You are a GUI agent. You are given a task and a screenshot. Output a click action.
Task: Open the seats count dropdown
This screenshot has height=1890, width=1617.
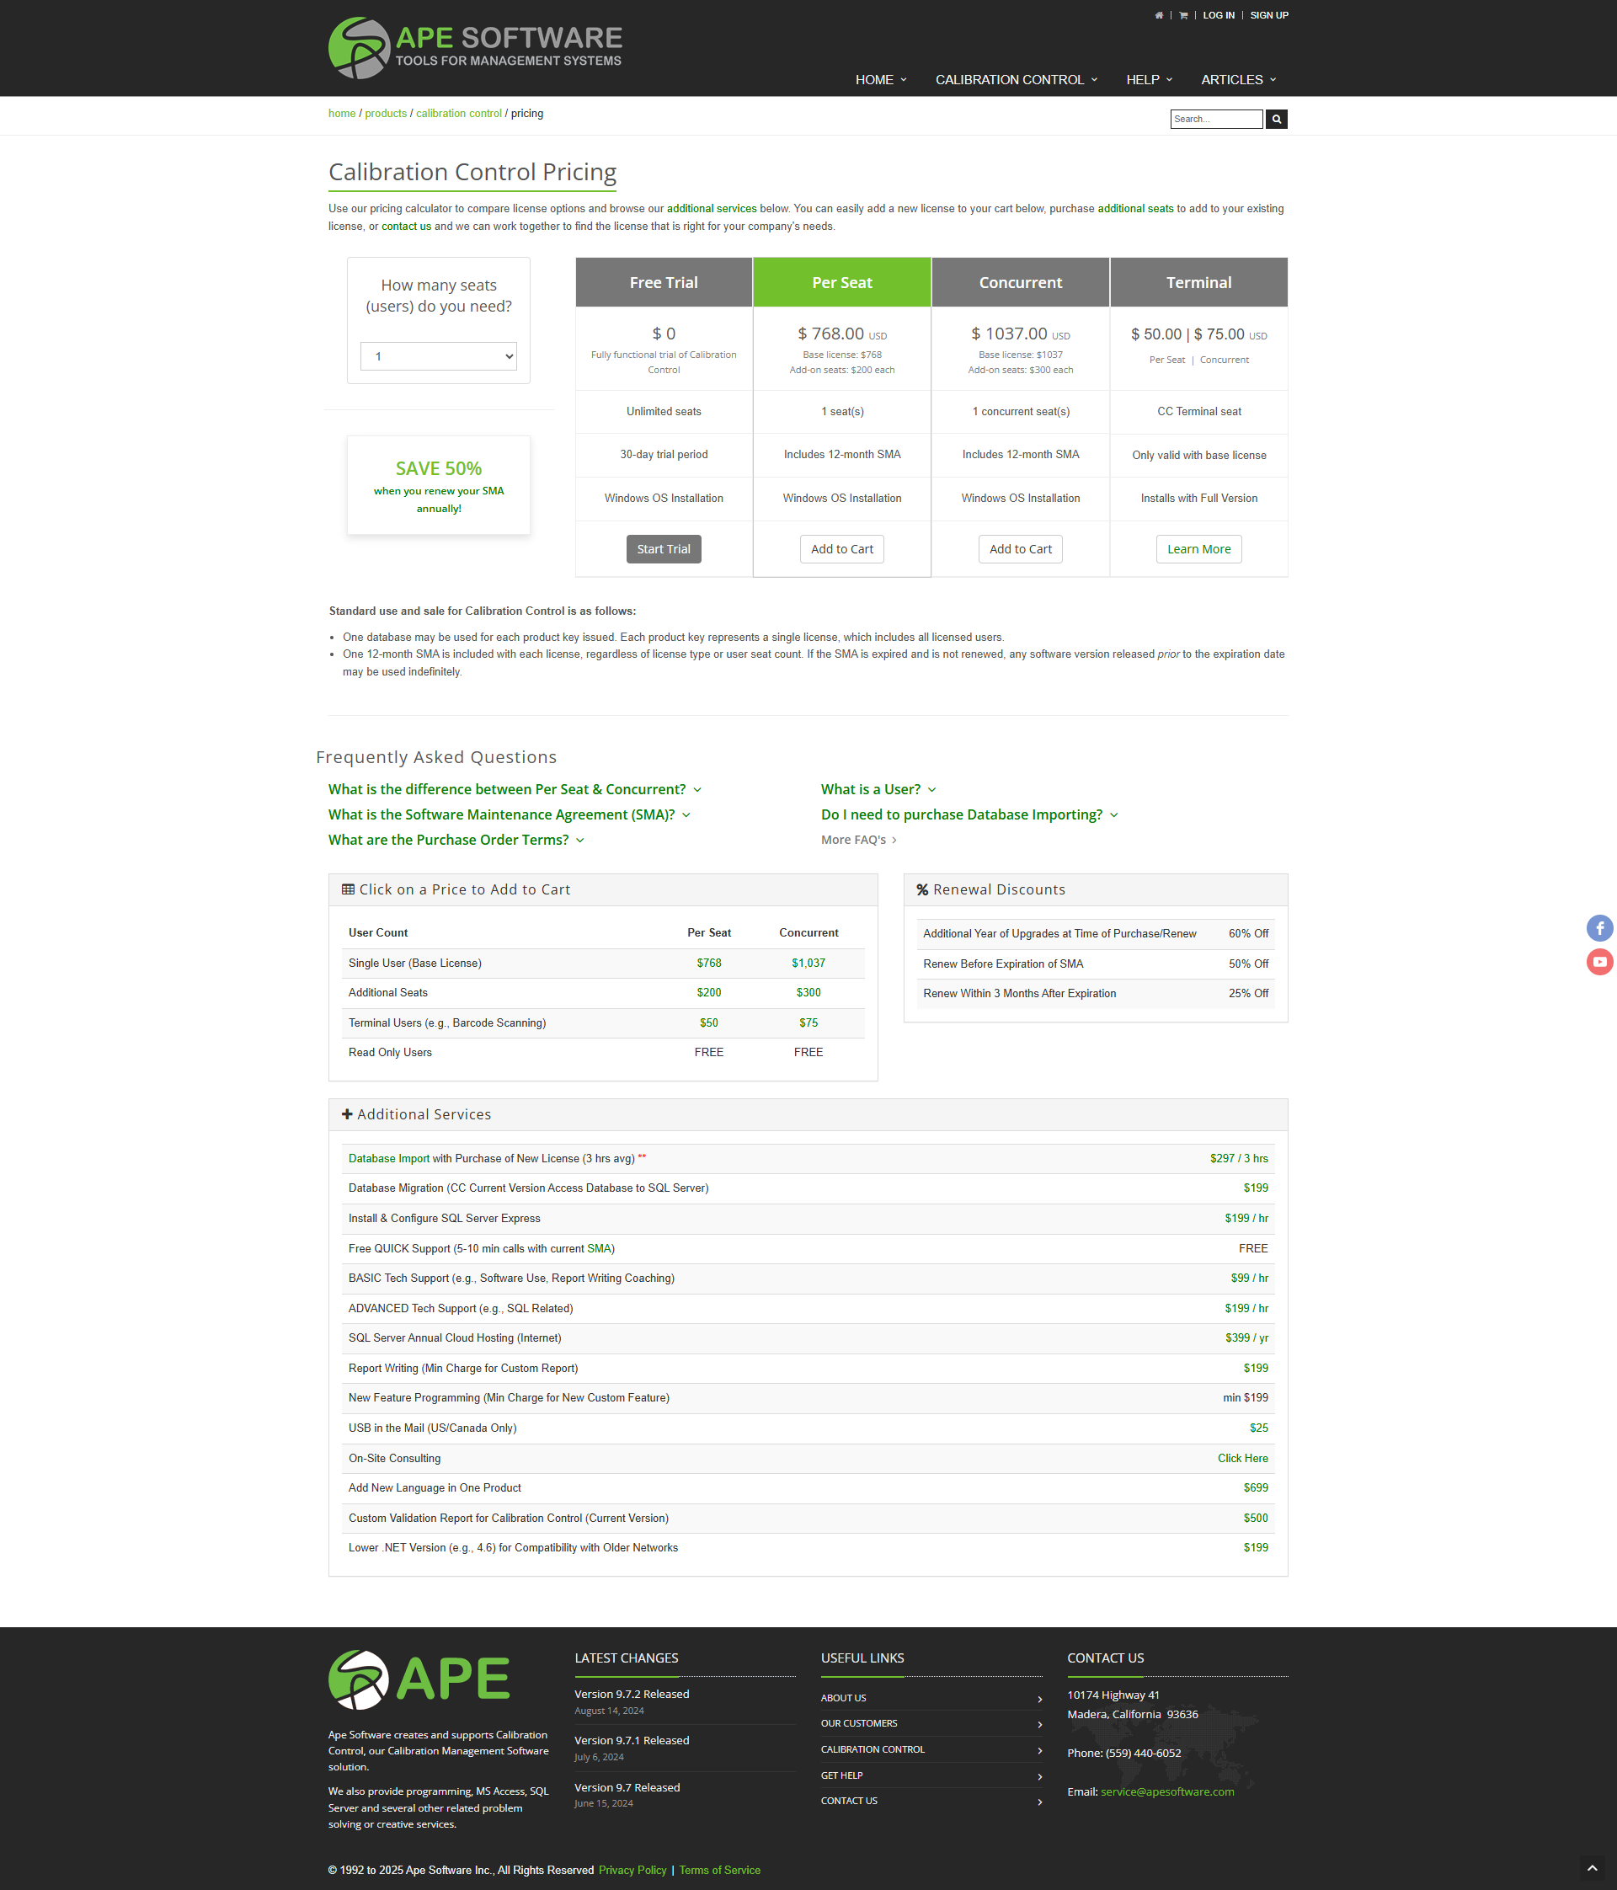coord(439,356)
